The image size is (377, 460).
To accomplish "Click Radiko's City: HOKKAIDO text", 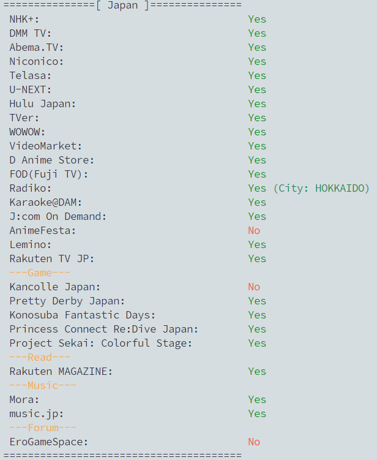I will click(x=321, y=189).
